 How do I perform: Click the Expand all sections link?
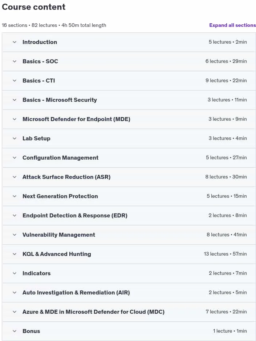[x=232, y=25]
